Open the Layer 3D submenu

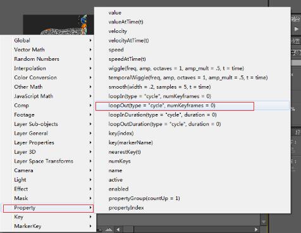(x=48, y=152)
